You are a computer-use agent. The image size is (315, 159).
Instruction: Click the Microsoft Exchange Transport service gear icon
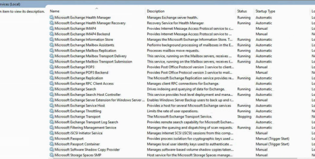tap(52, 116)
